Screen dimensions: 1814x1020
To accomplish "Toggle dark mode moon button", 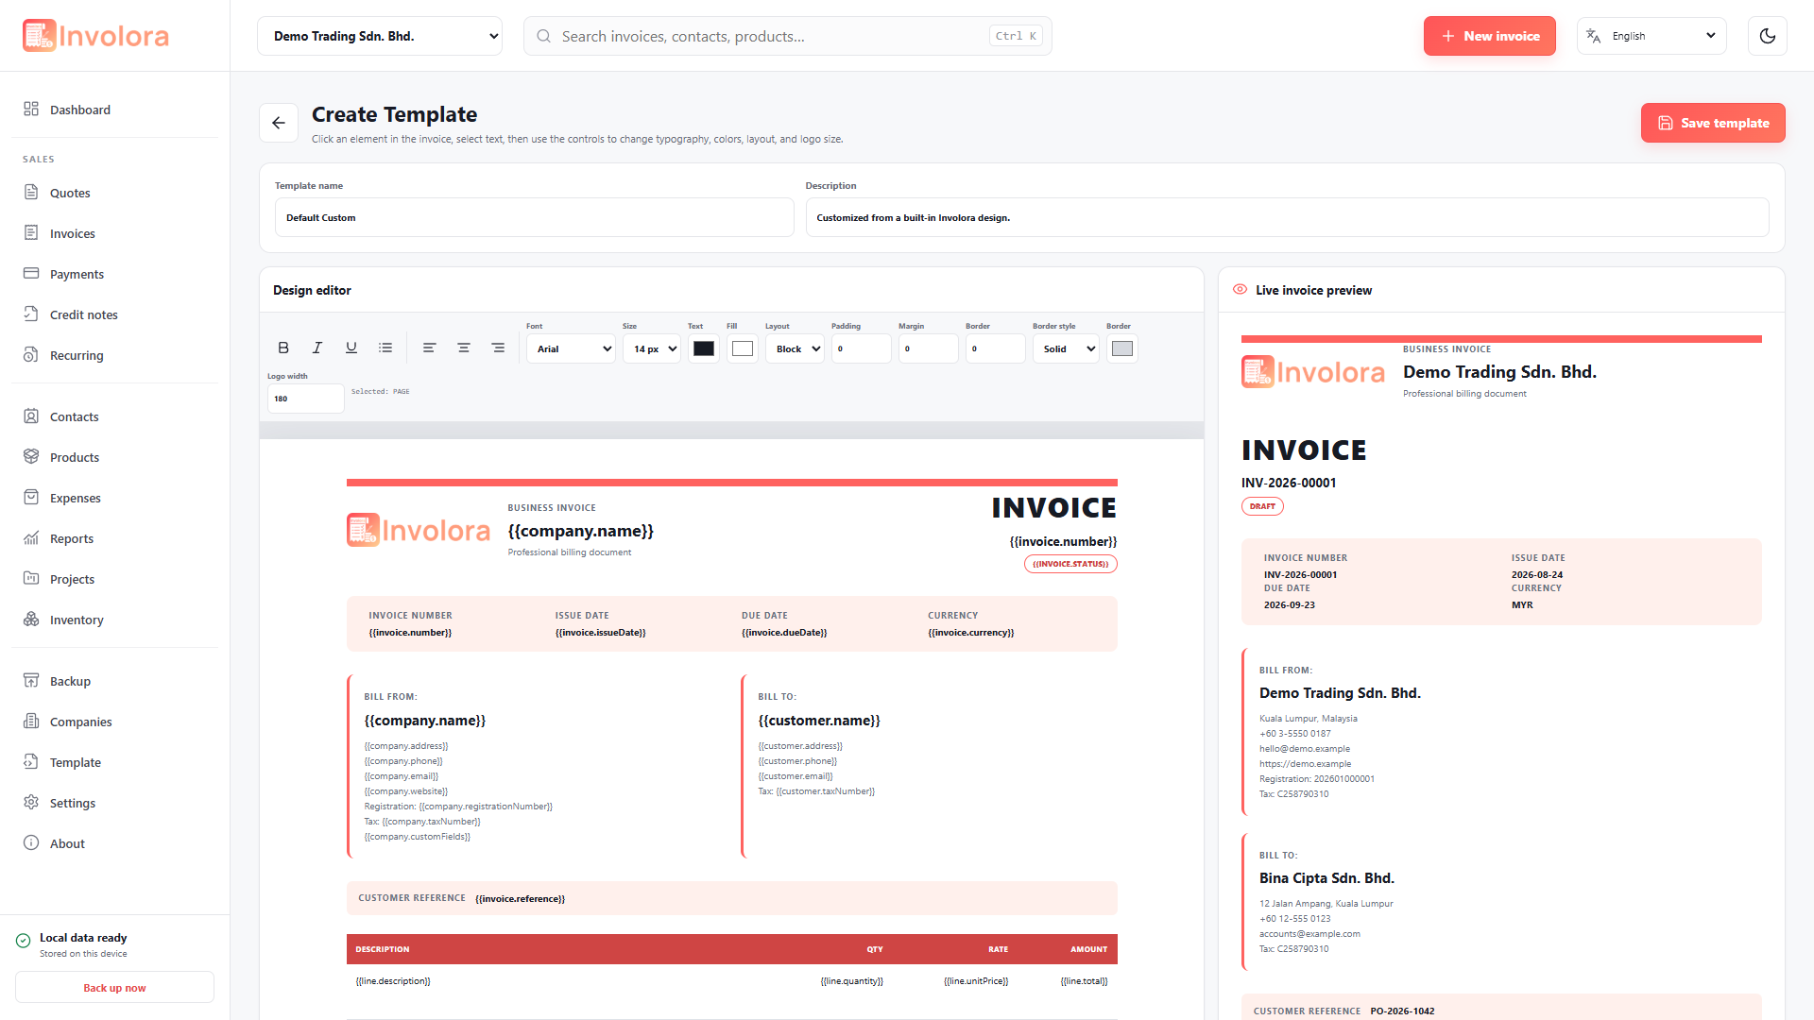I will [x=1767, y=36].
